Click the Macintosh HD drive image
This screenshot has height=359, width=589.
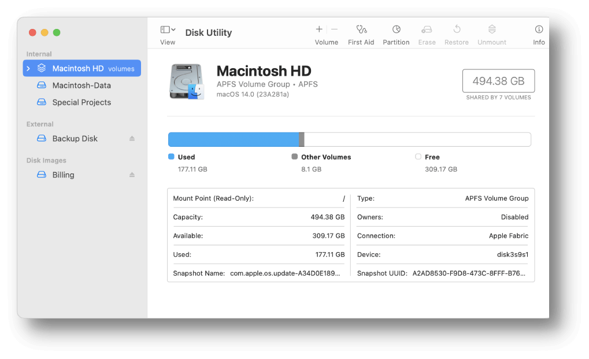187,82
